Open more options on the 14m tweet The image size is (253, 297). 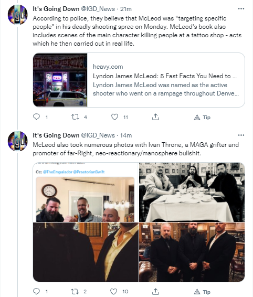click(241, 135)
